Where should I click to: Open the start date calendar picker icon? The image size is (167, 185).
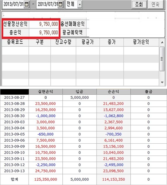(27, 4)
